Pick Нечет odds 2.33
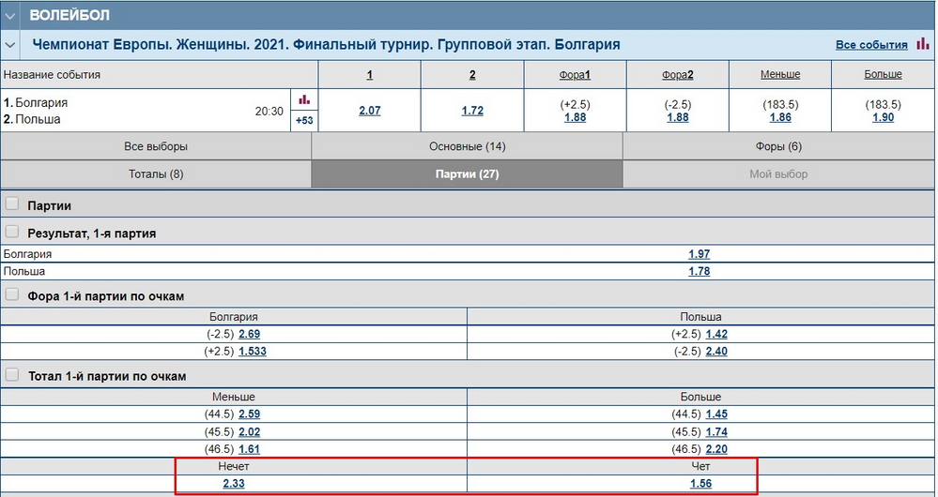938x497 pixels. [x=234, y=483]
